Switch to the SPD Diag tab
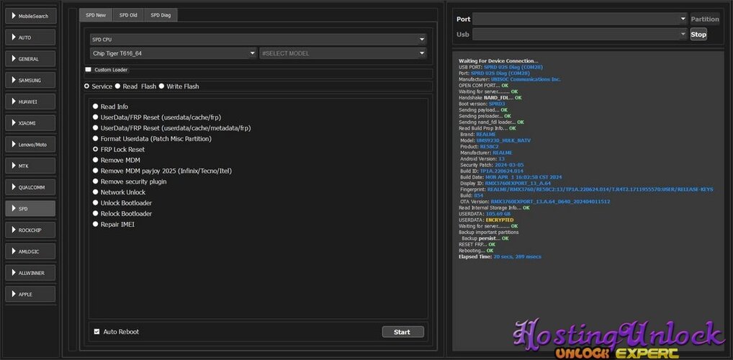Viewport: 733px width, 360px height. click(x=161, y=15)
